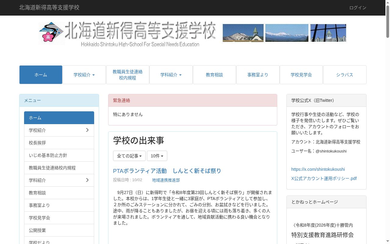Expand 学科紹介 chevron in side menu

coord(87,180)
